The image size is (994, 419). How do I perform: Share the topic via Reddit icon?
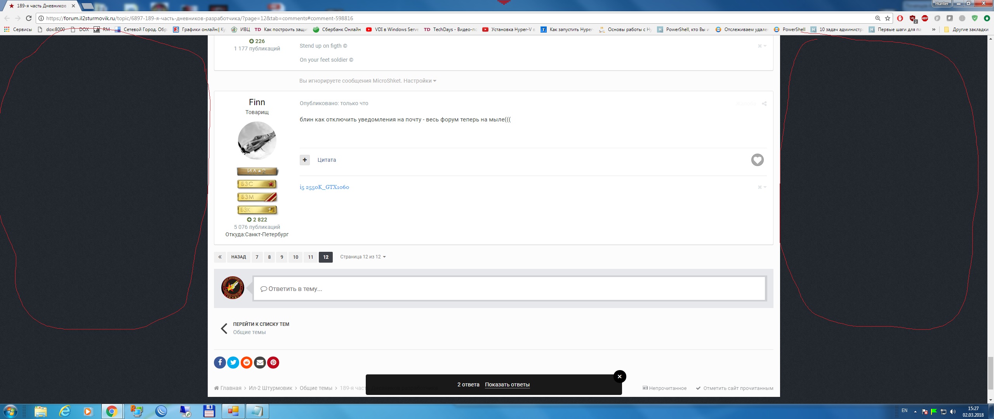[x=247, y=362]
